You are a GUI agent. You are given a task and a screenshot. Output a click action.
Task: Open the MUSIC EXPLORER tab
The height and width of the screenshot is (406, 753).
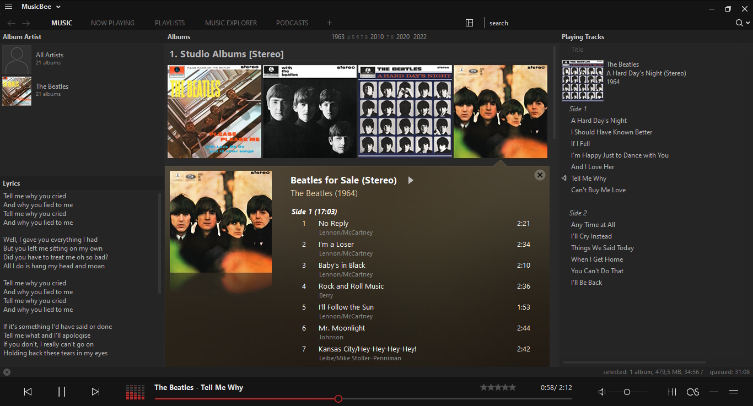coord(231,23)
